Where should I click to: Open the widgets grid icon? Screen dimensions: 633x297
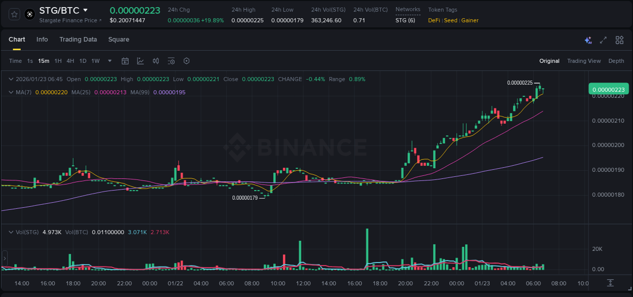pos(619,40)
